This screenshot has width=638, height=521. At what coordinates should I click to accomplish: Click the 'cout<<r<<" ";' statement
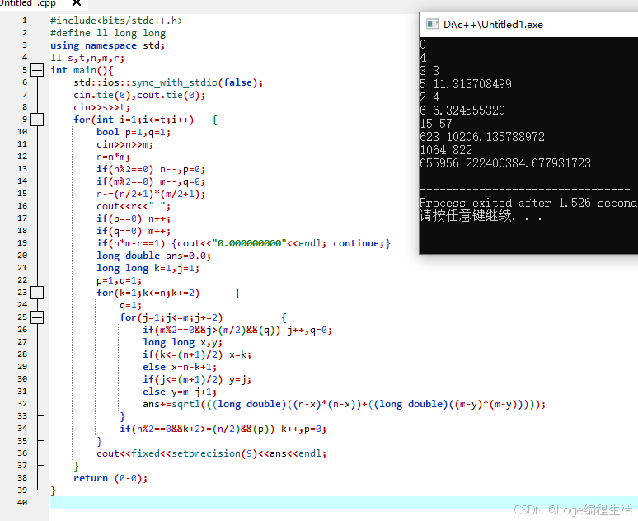134,206
